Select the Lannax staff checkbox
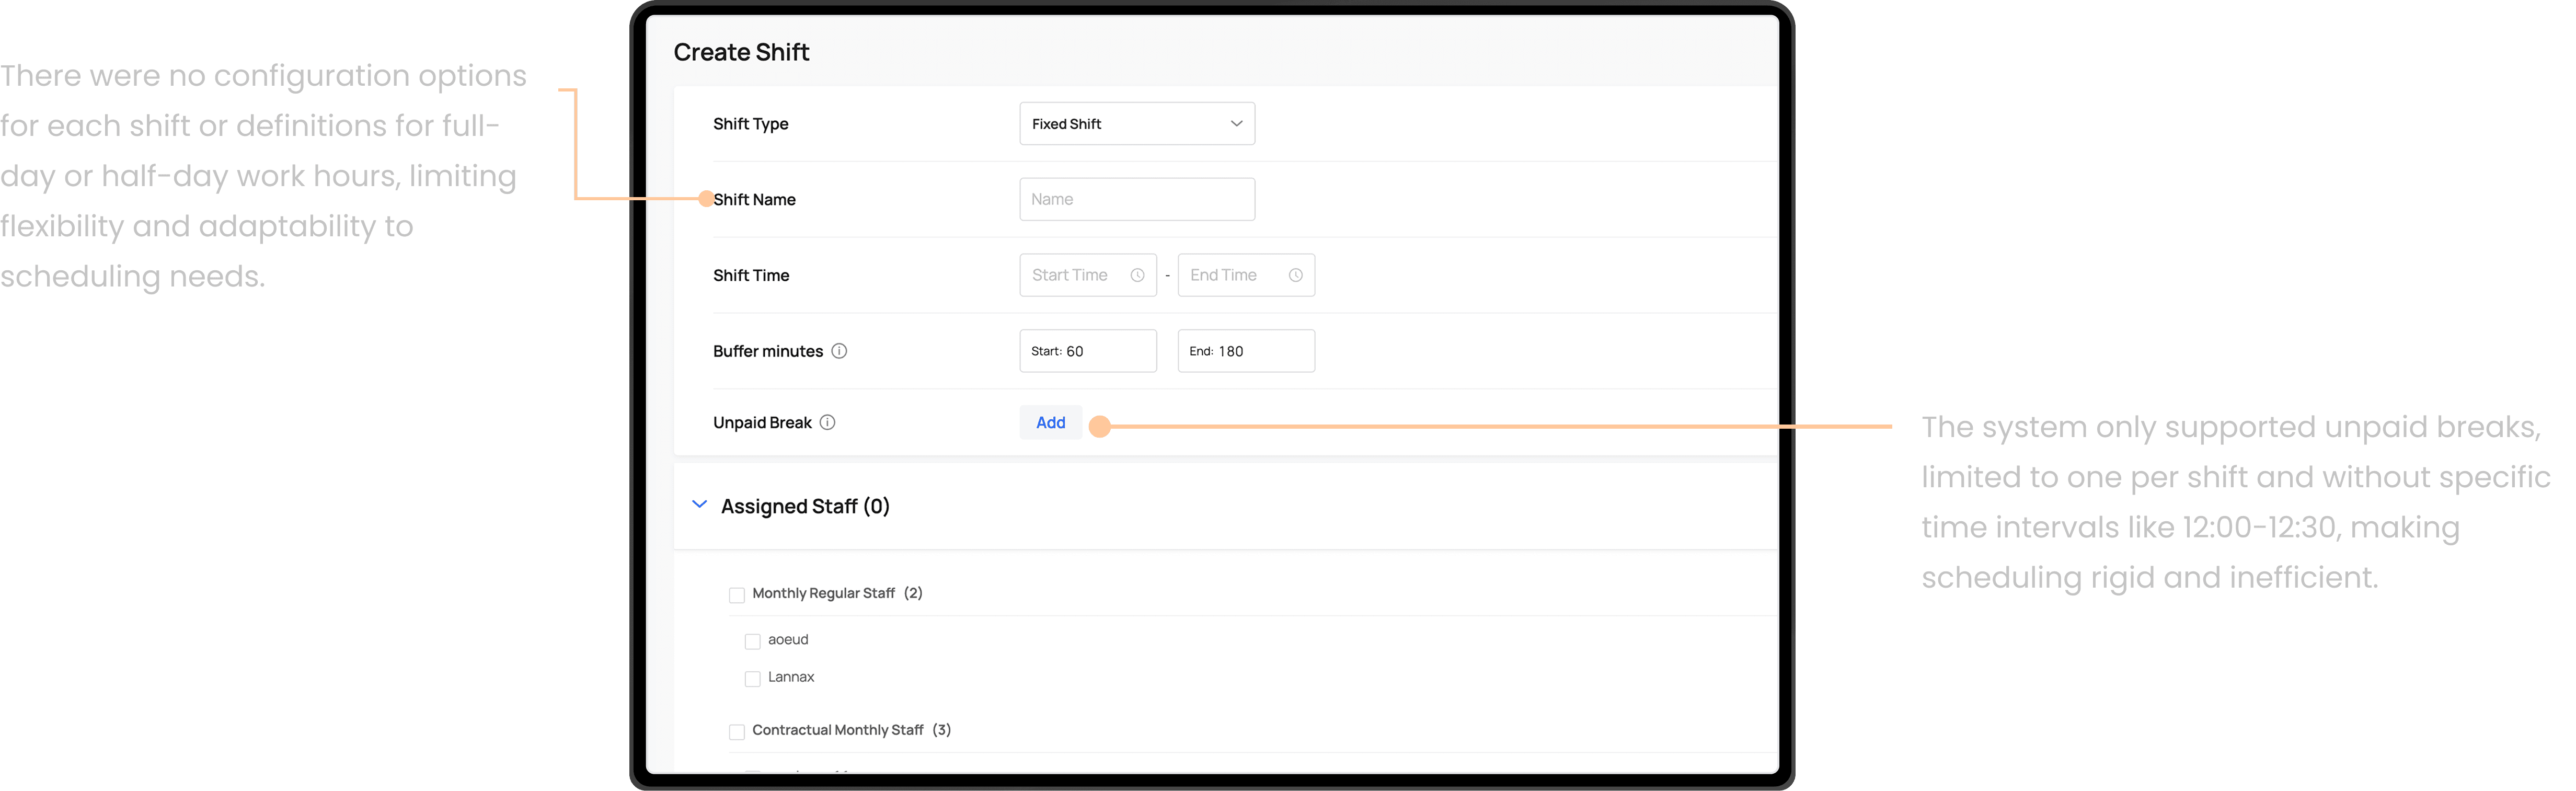The width and height of the screenshot is (2576, 791). (x=753, y=679)
